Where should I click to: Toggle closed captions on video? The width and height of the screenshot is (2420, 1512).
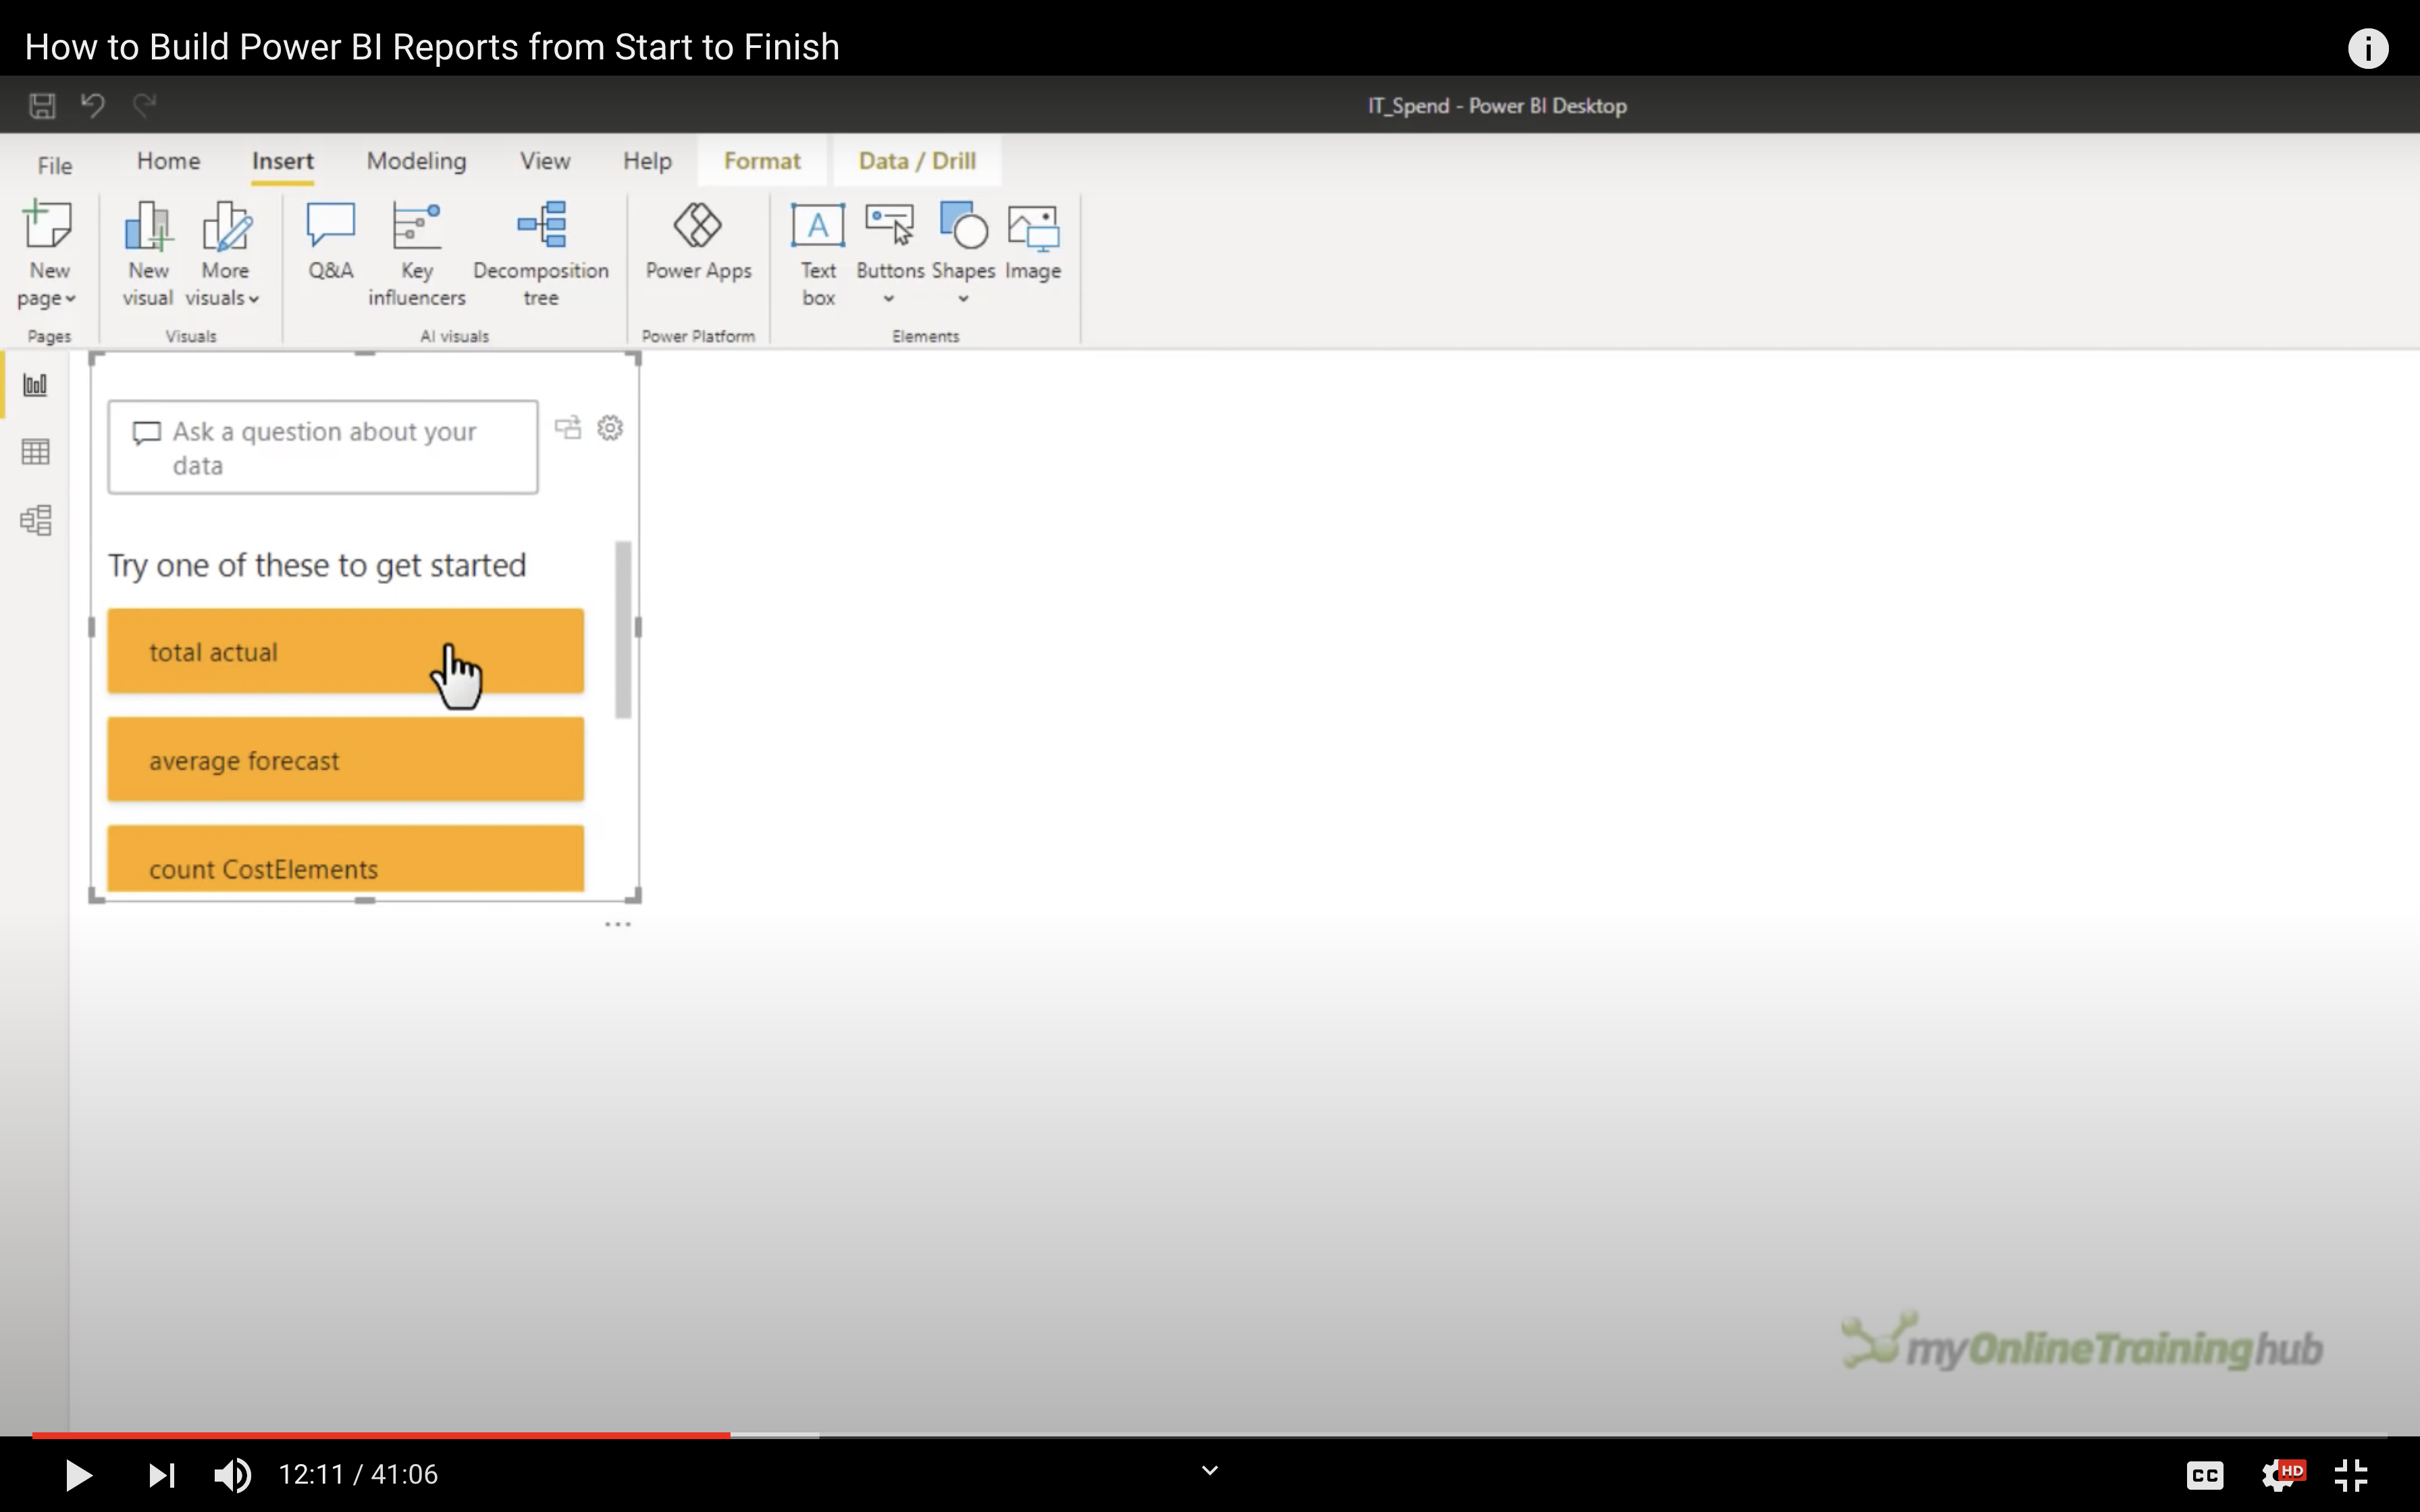(x=2204, y=1475)
